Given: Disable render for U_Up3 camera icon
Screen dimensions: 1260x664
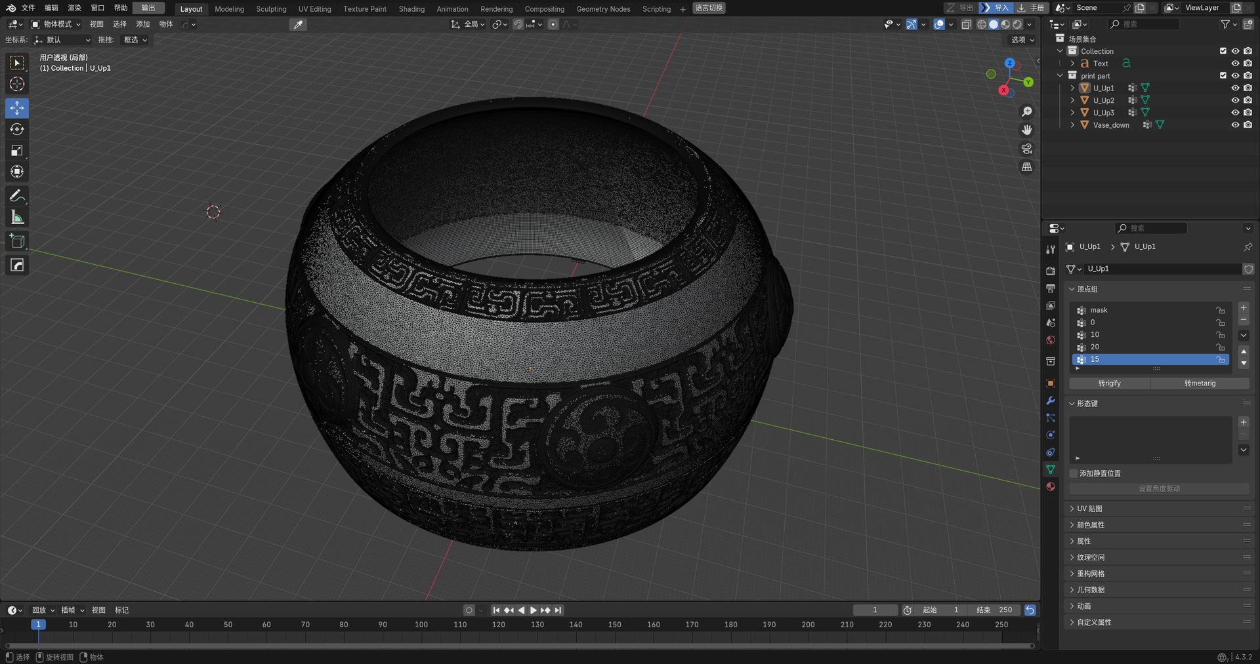Looking at the screenshot, I should (x=1248, y=113).
